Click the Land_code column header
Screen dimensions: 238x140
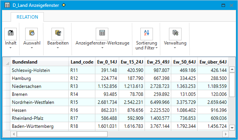(x=82, y=62)
